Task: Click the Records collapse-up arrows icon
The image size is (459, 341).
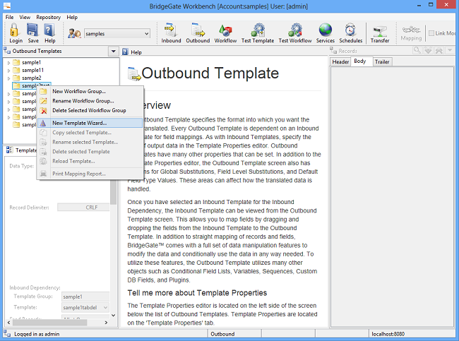Action: click(439, 51)
